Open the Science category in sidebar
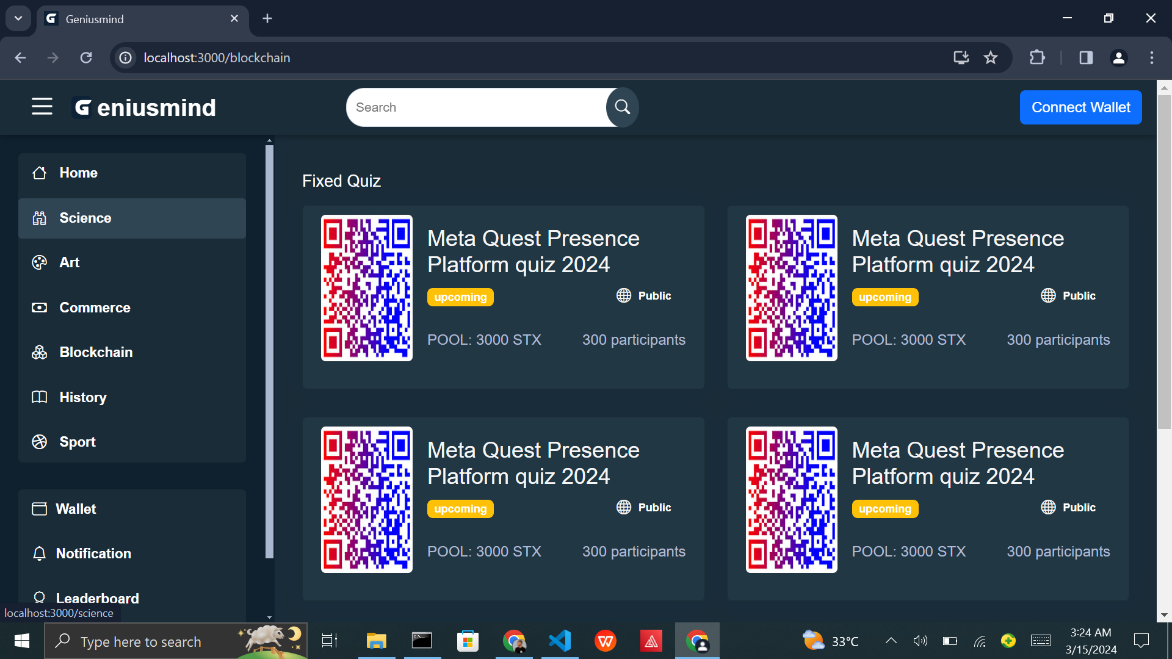This screenshot has width=1172, height=659. (x=85, y=218)
